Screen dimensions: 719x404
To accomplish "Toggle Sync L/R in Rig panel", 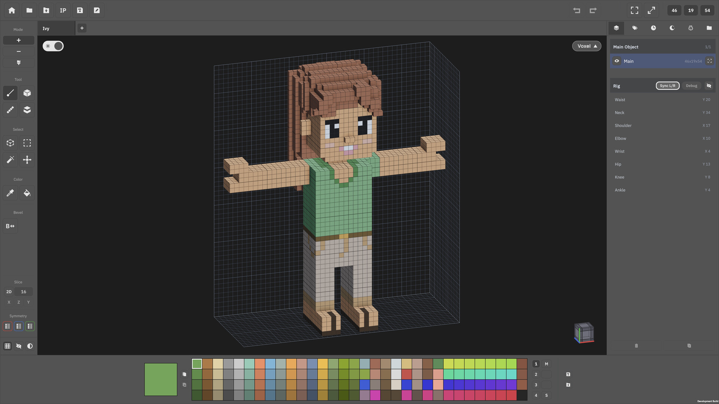I will point(667,86).
